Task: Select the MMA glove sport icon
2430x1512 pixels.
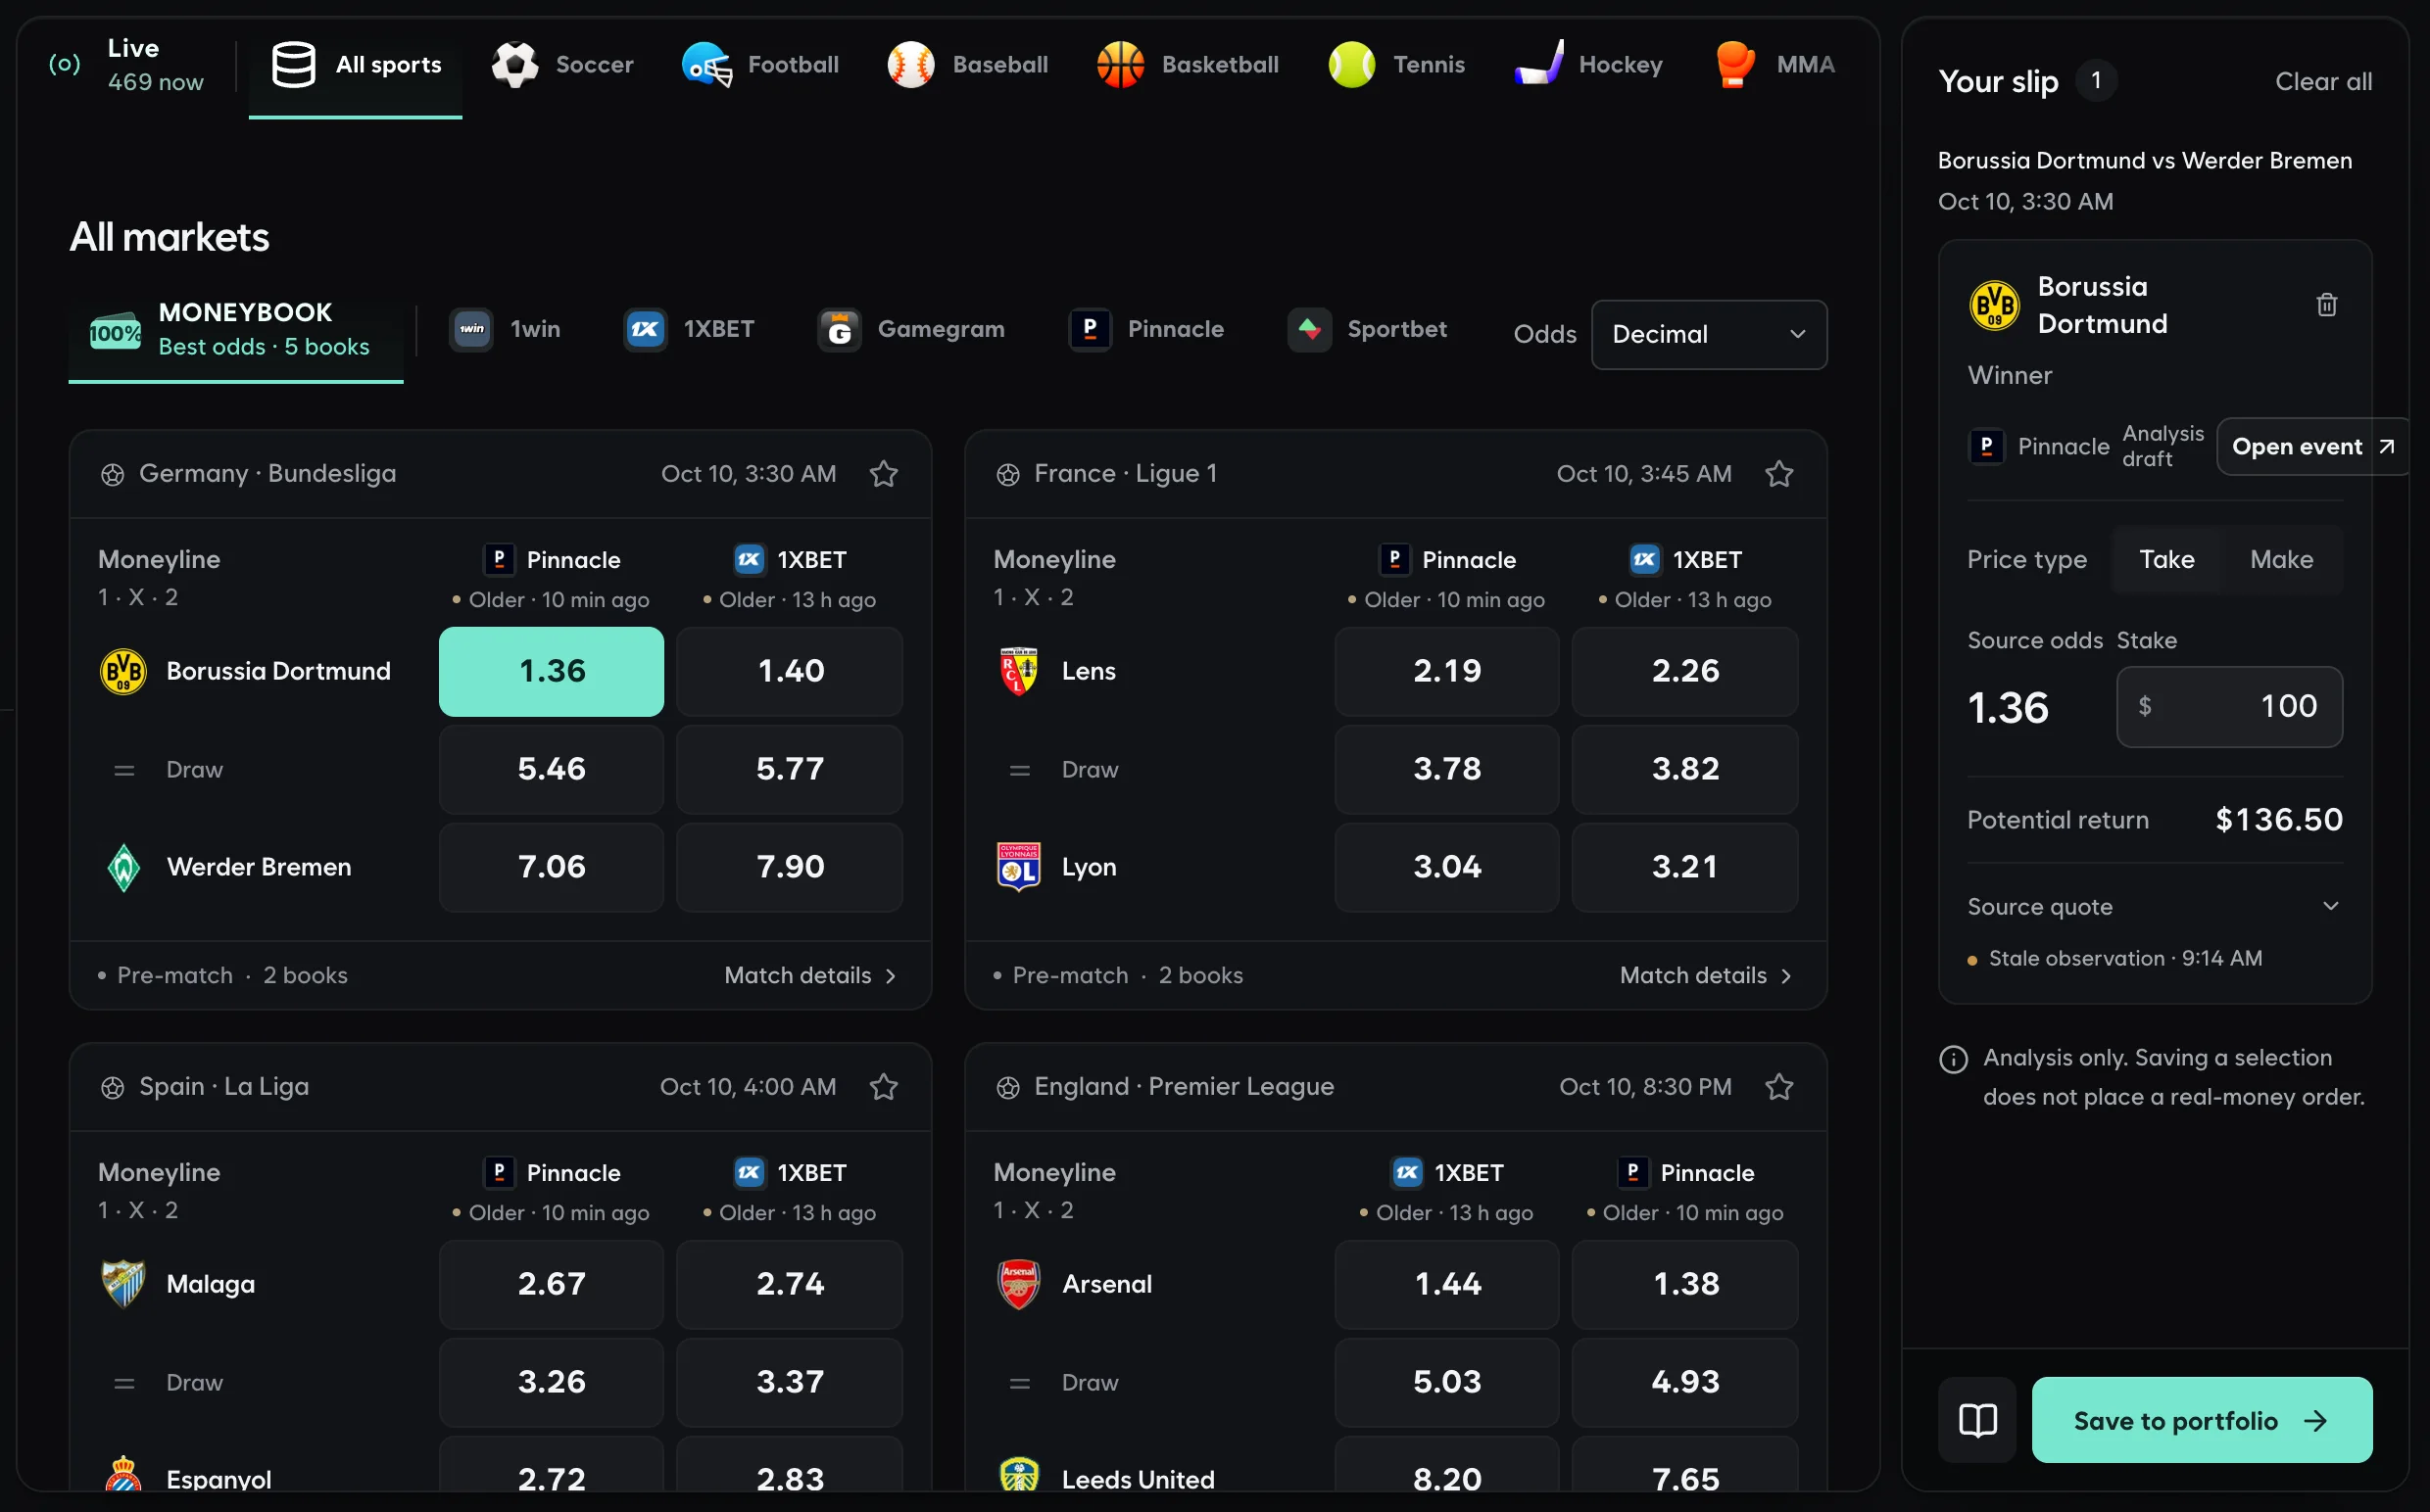Action: pos(1734,65)
